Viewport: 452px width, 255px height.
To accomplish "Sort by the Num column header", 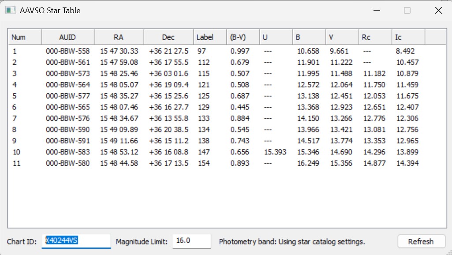I will pos(25,37).
